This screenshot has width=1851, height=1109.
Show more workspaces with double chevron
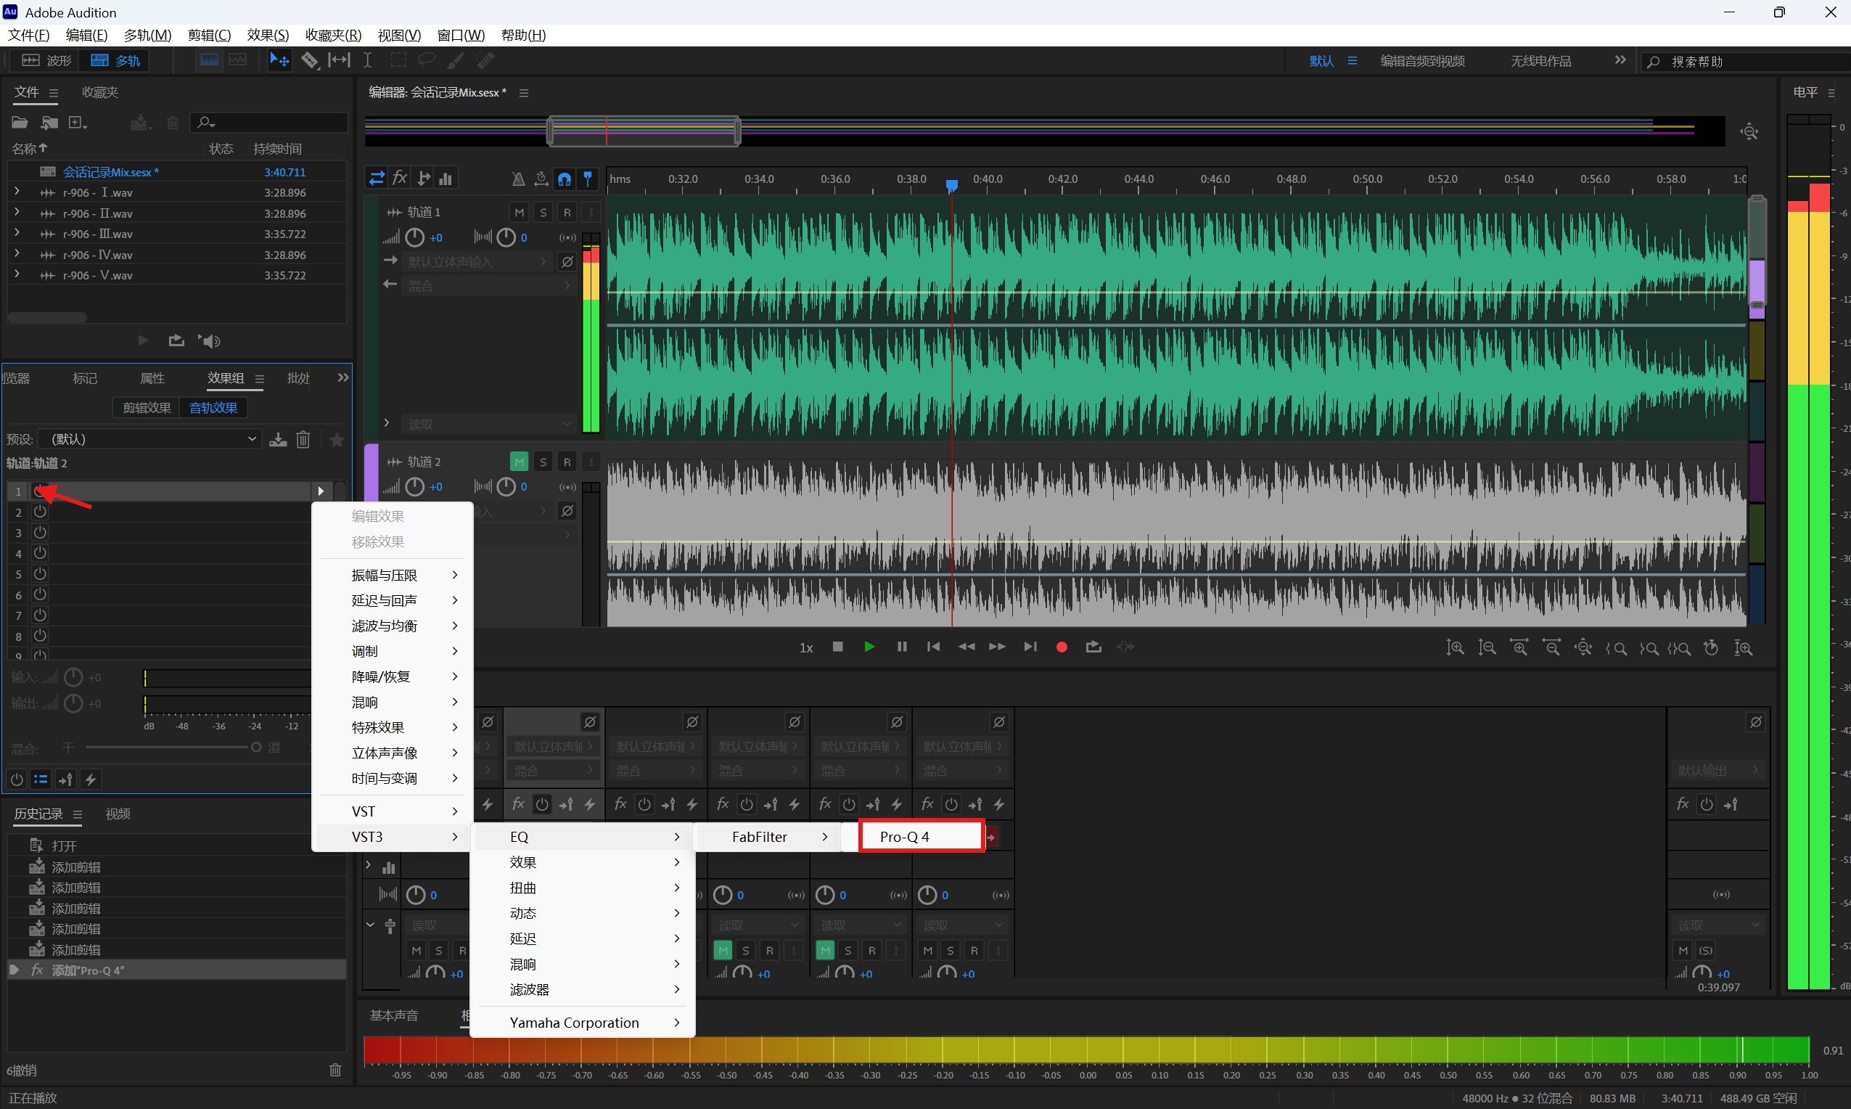click(1620, 60)
